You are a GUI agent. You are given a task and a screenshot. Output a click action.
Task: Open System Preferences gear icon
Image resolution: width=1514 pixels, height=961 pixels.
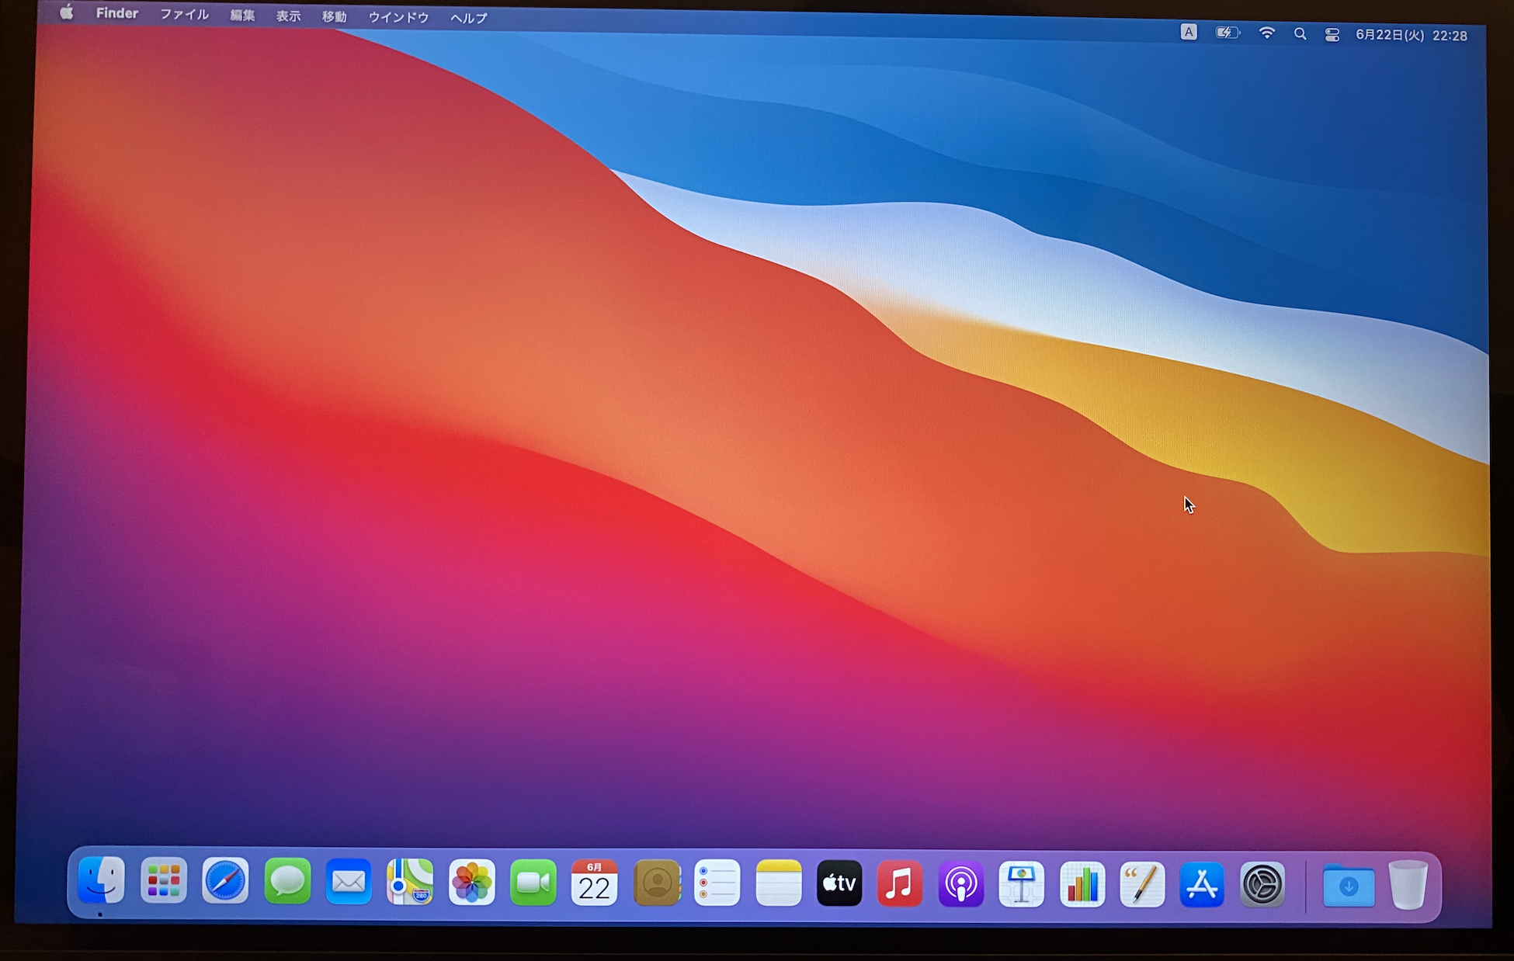point(1262,884)
